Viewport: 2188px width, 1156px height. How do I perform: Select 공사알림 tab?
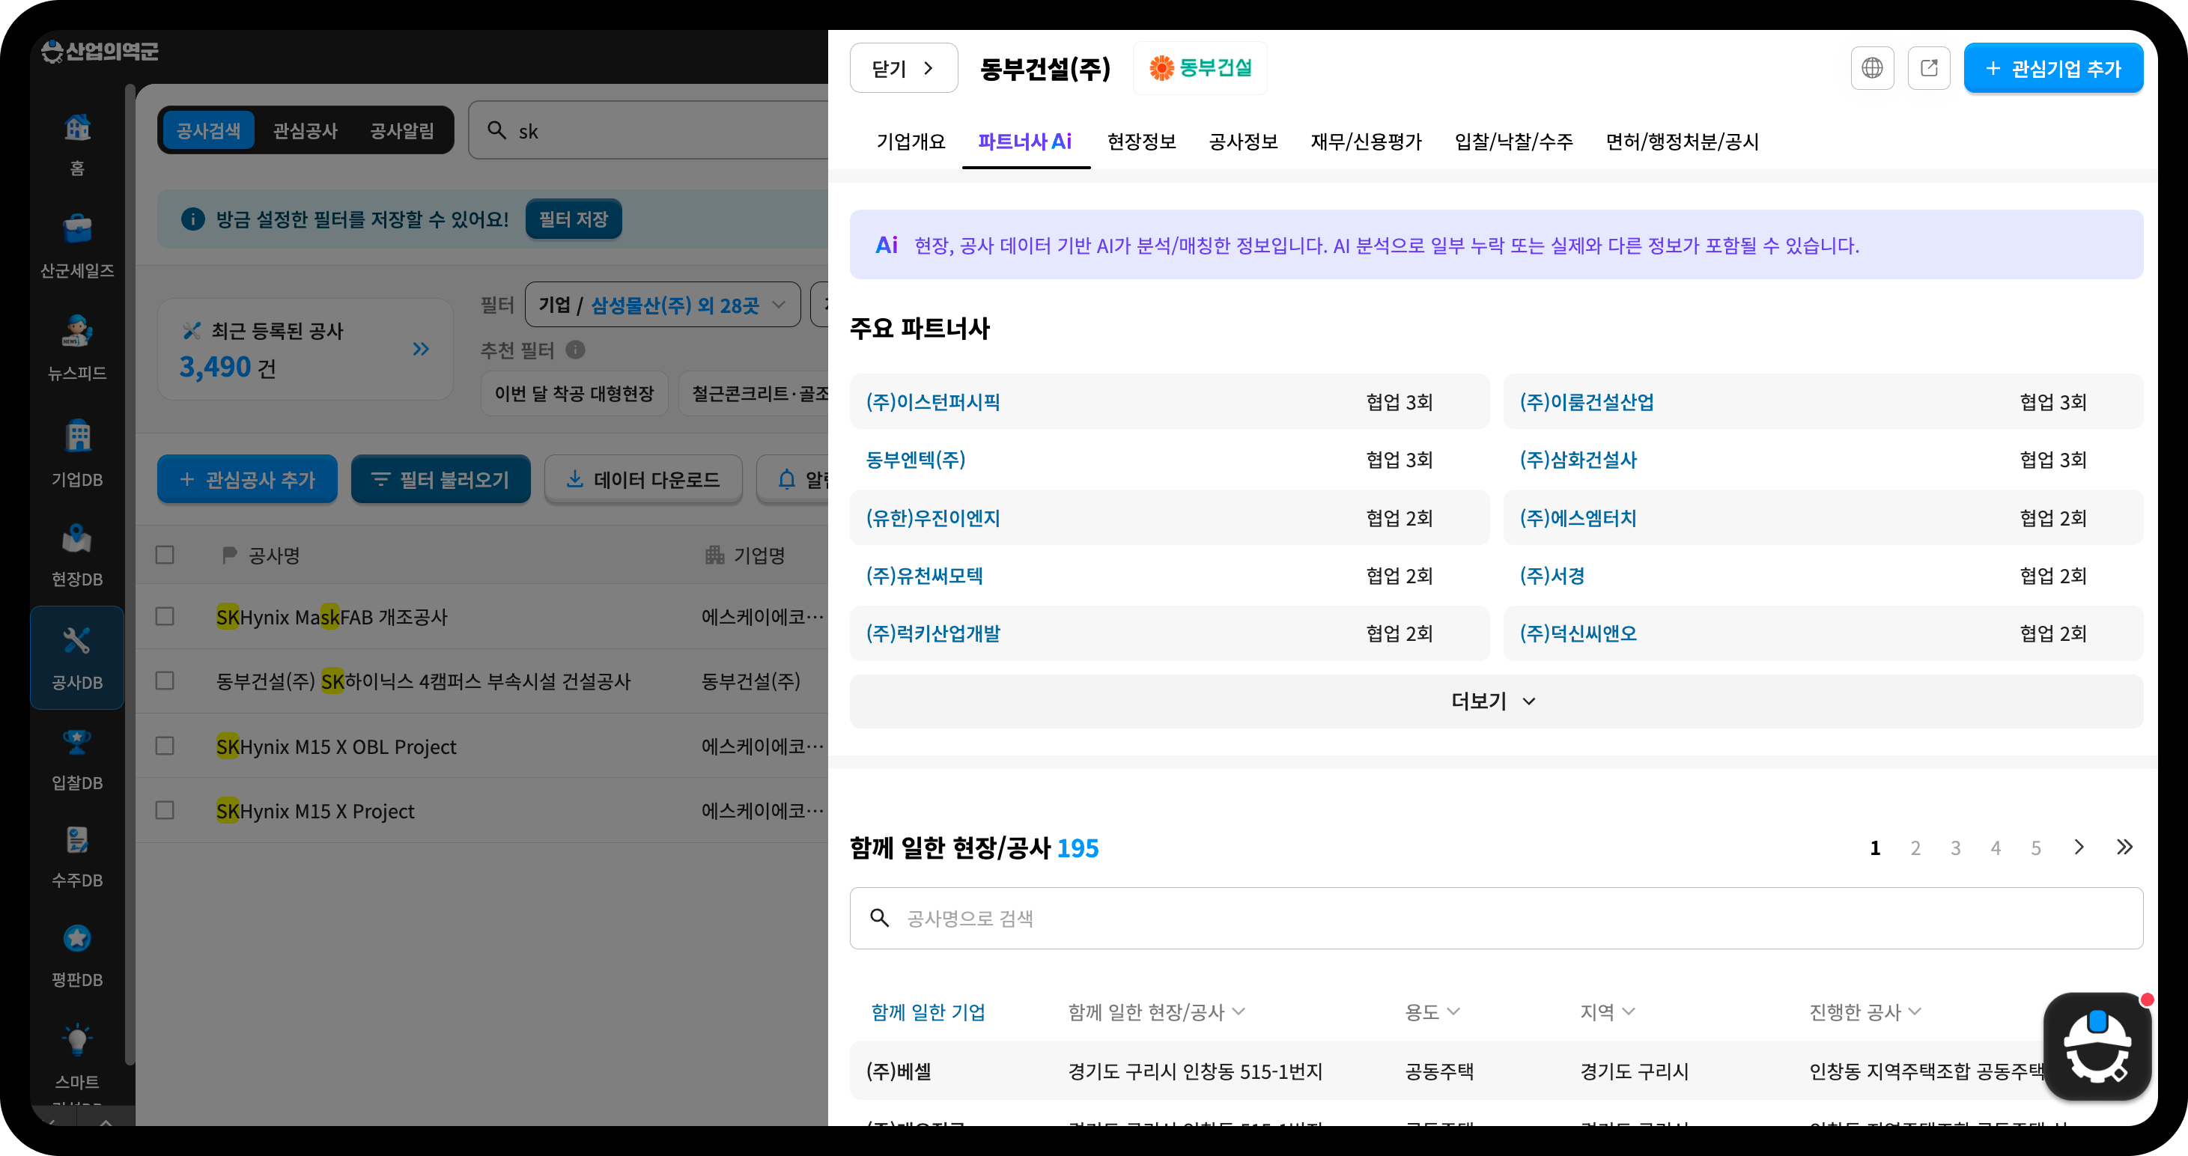click(402, 131)
